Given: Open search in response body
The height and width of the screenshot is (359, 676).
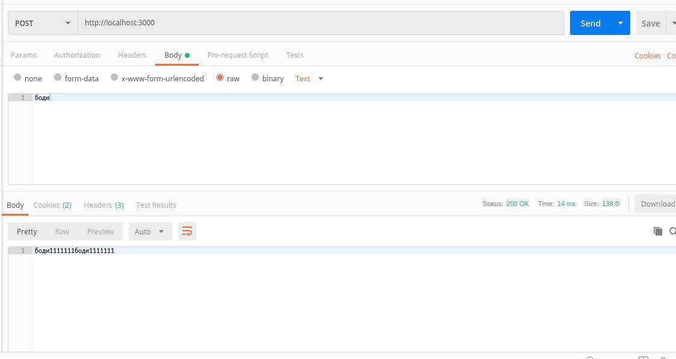Looking at the screenshot, I should (x=672, y=231).
